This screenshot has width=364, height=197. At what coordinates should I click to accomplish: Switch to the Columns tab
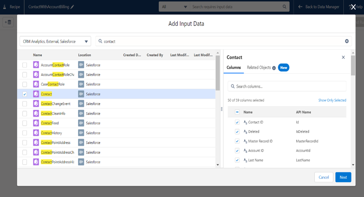(x=234, y=68)
